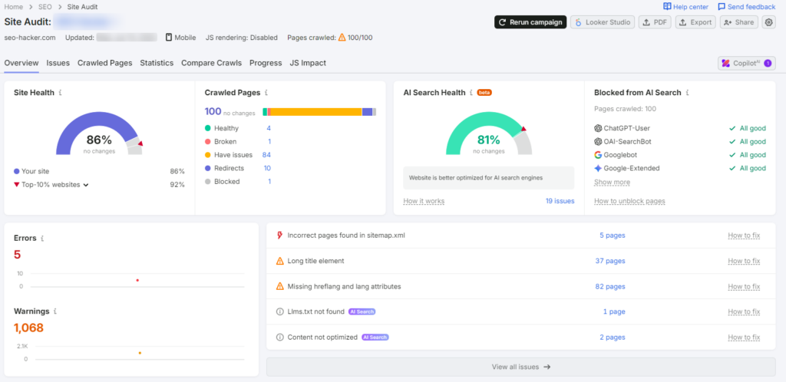Open the JS Impact tab
Screen dimensions: 786x382
click(308, 63)
